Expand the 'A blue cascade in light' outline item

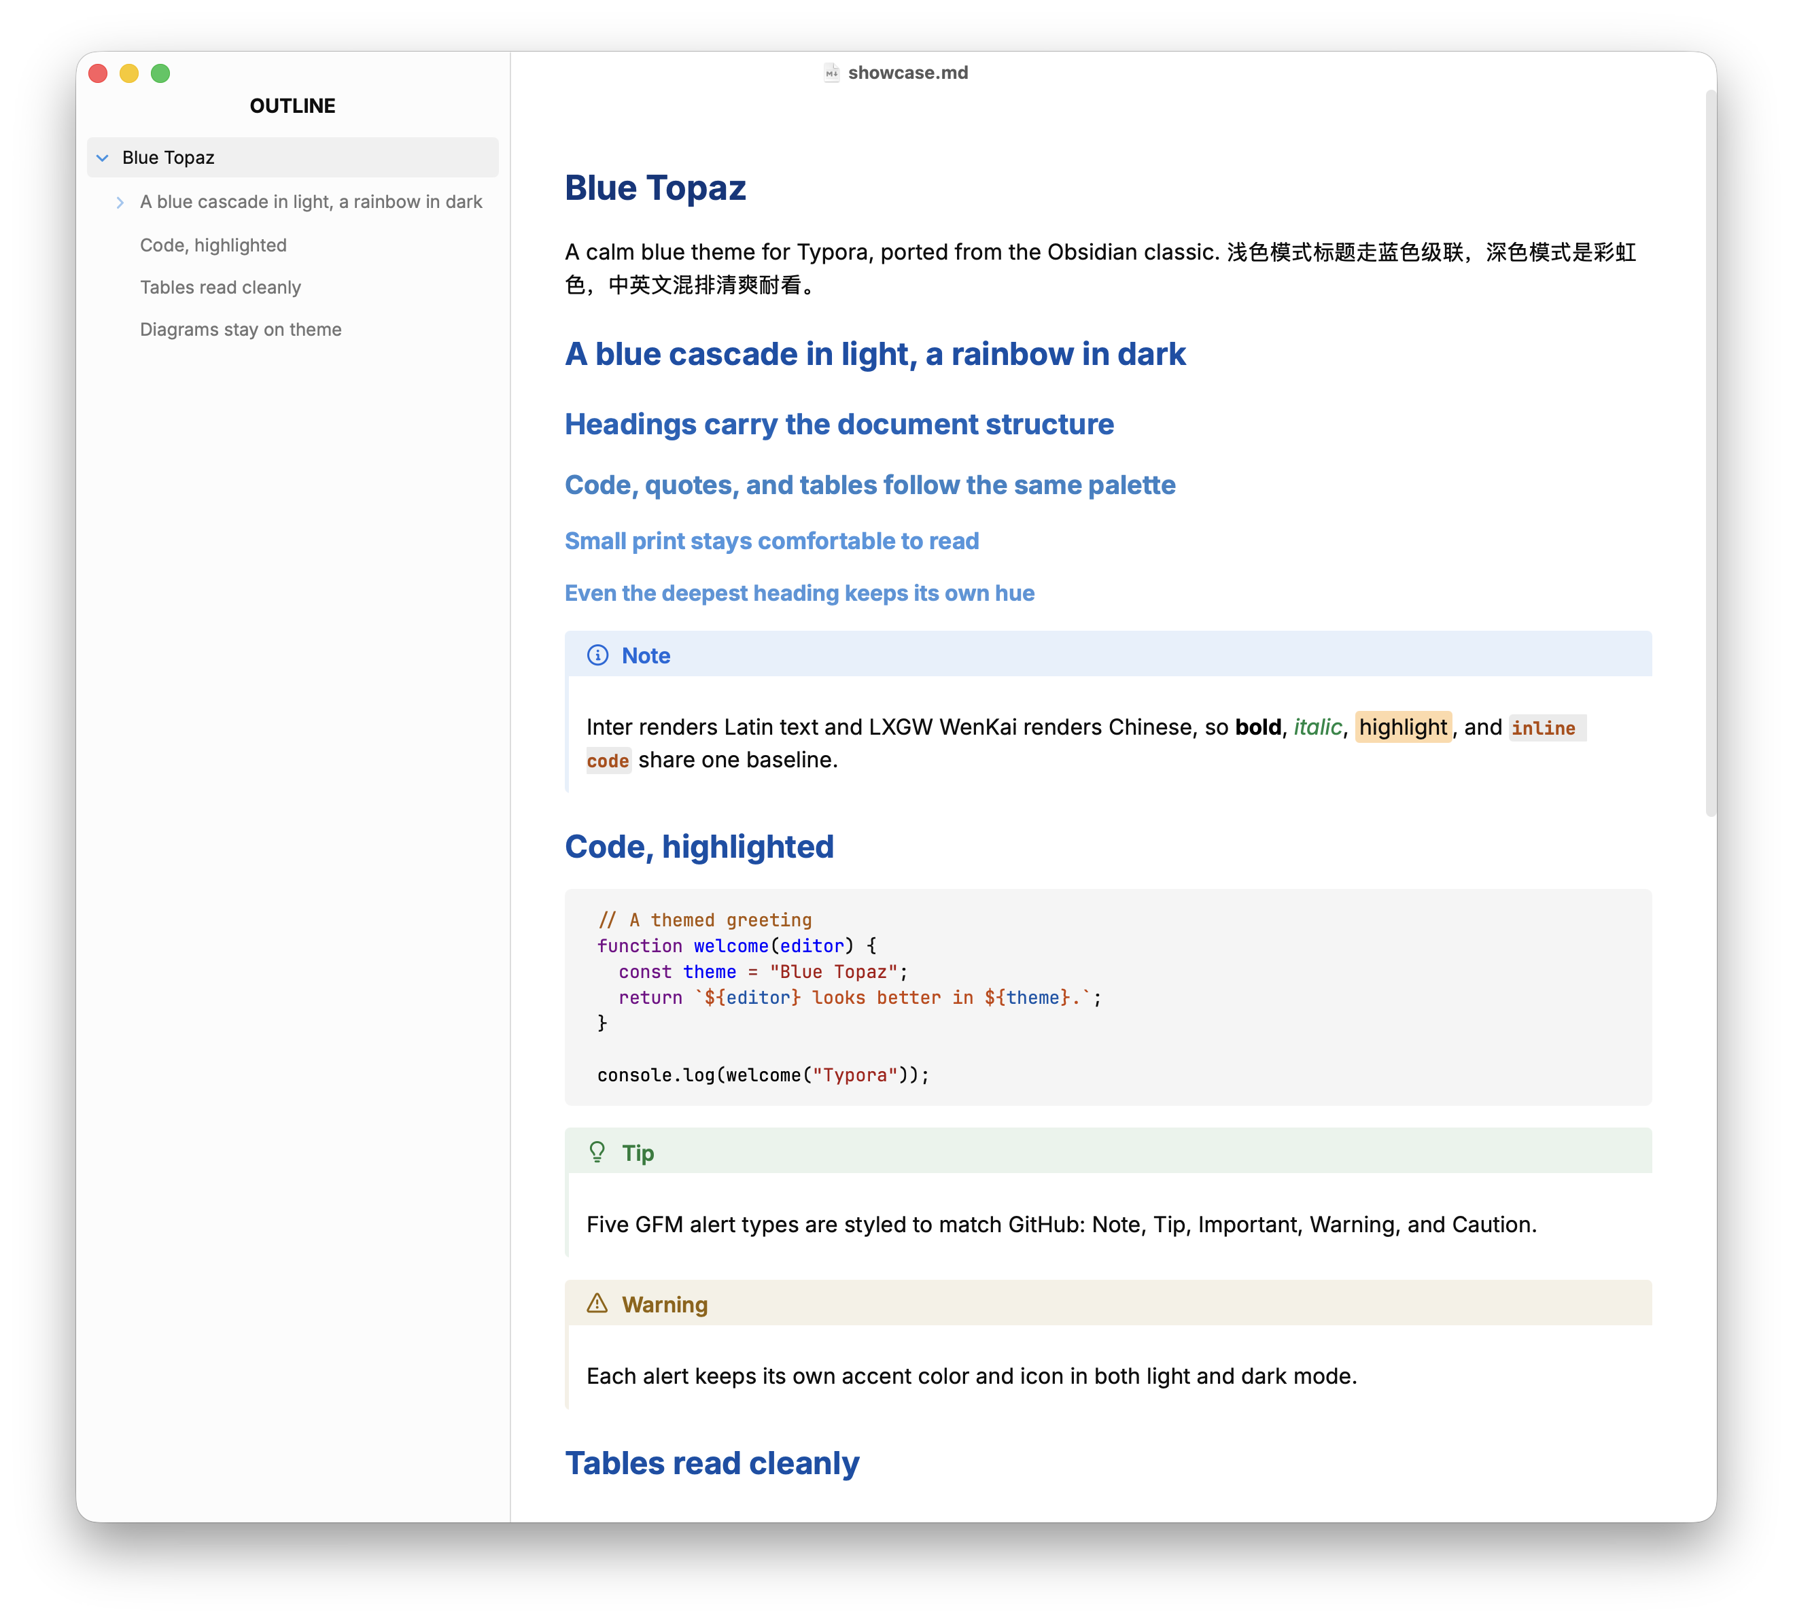(x=120, y=202)
